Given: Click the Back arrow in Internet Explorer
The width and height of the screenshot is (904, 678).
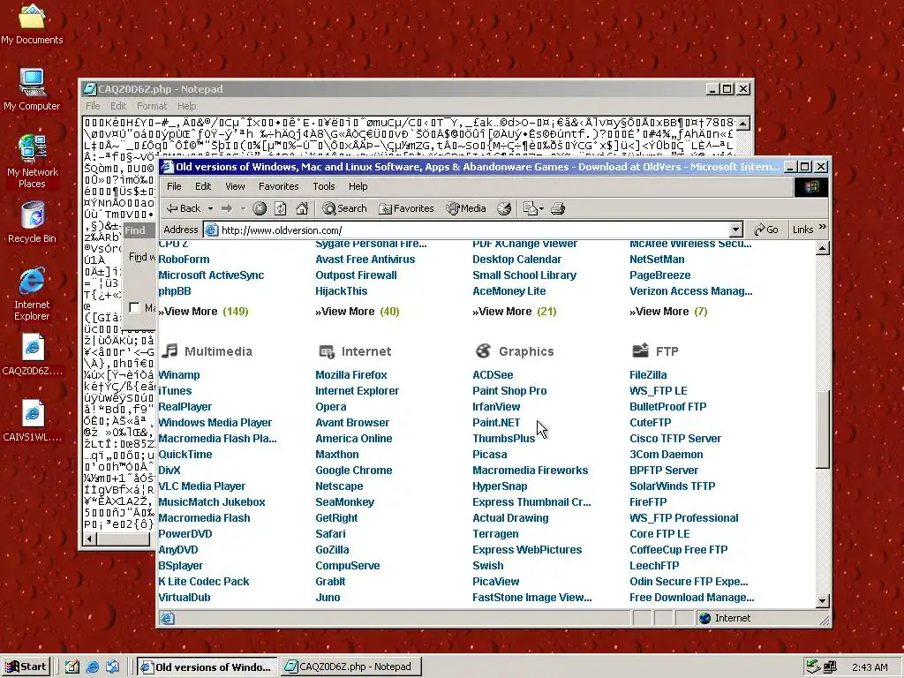Looking at the screenshot, I should pyautogui.click(x=184, y=208).
